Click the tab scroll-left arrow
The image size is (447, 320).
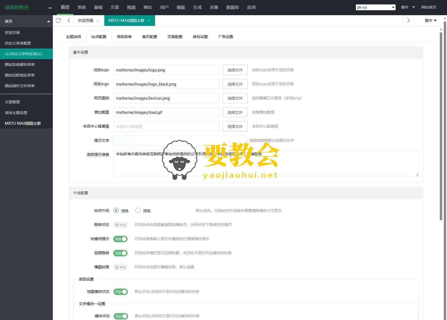tap(69, 21)
